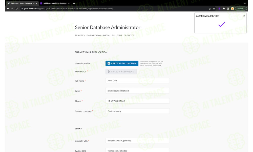253x152 pixels.
Task: Click the Apply with LinkedIn button
Action: [x=122, y=64]
